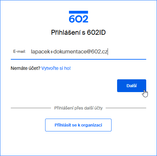This screenshot has width=157, height=156.
Task: Click the blue underline beneath the e-mail field
Action: [x=78, y=59]
